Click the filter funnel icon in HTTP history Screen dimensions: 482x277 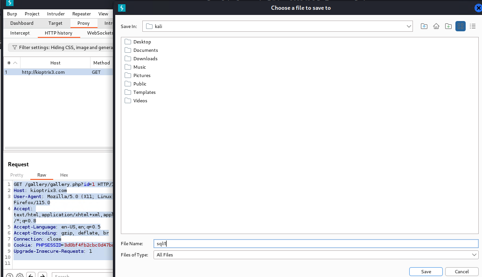point(14,47)
